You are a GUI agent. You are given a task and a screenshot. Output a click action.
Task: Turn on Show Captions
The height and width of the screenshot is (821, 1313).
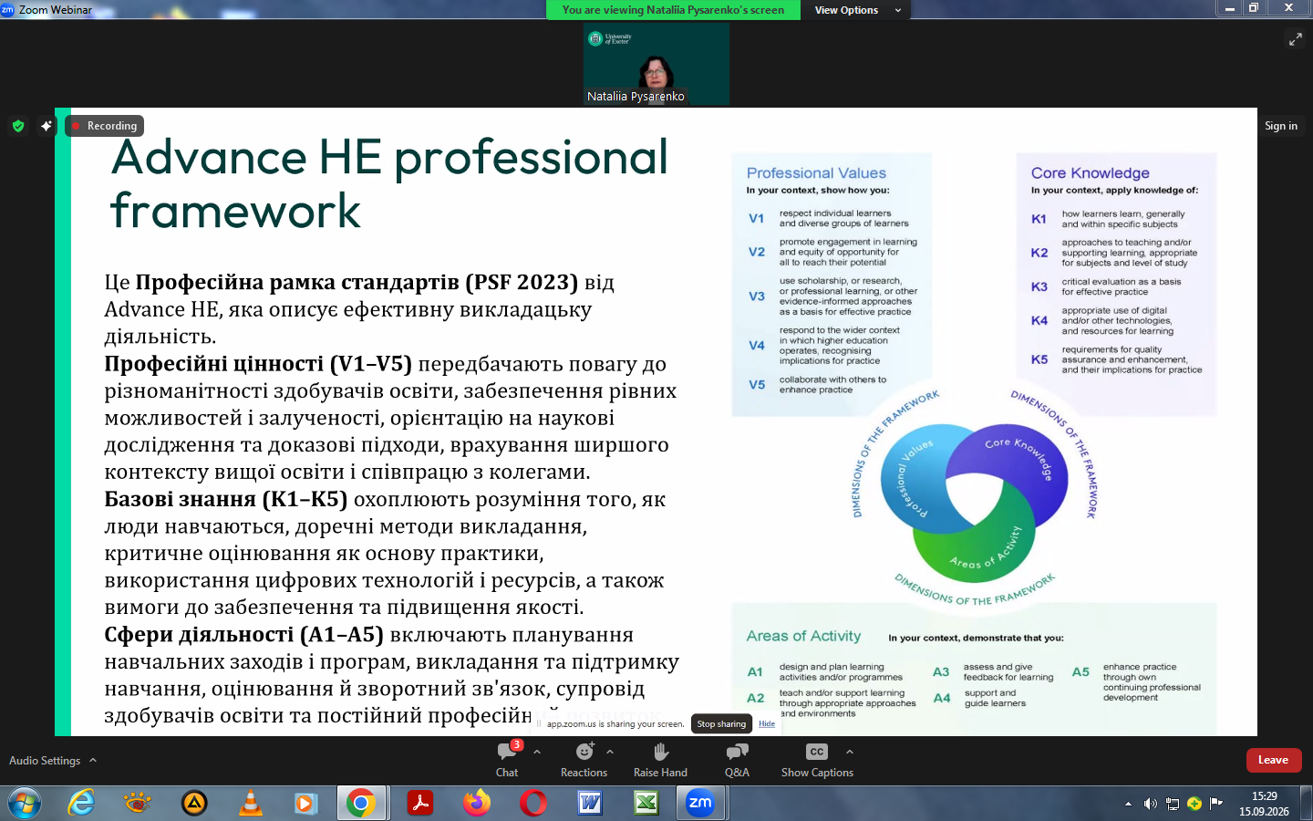[x=817, y=759]
